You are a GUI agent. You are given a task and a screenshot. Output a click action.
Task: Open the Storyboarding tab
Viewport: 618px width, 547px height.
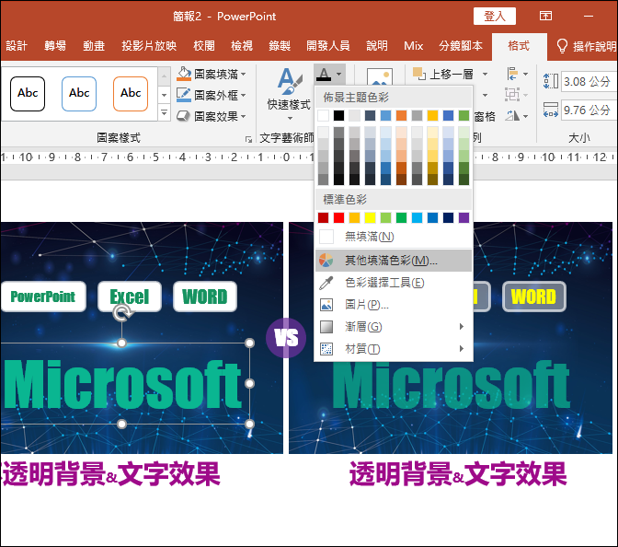(x=461, y=46)
